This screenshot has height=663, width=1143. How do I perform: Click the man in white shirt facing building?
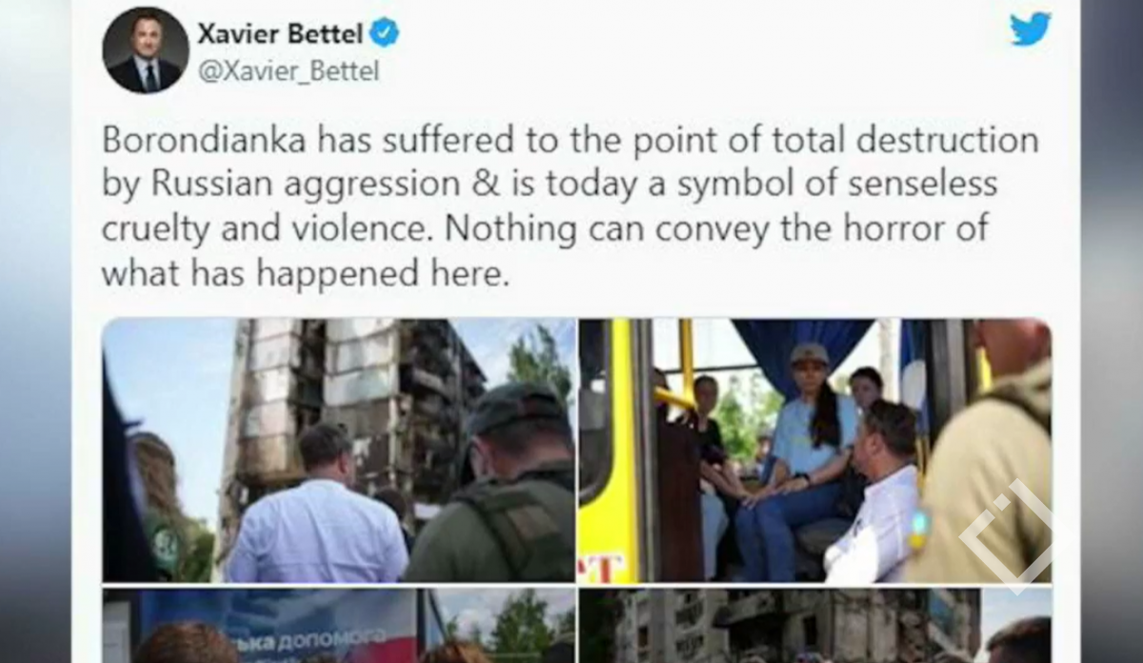[x=316, y=510]
